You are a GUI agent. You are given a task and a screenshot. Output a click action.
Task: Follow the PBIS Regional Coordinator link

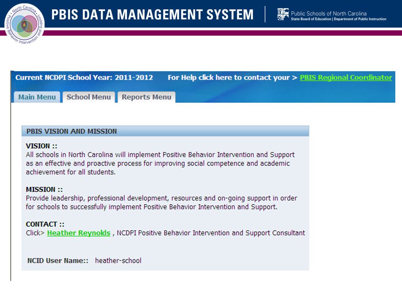coord(346,78)
